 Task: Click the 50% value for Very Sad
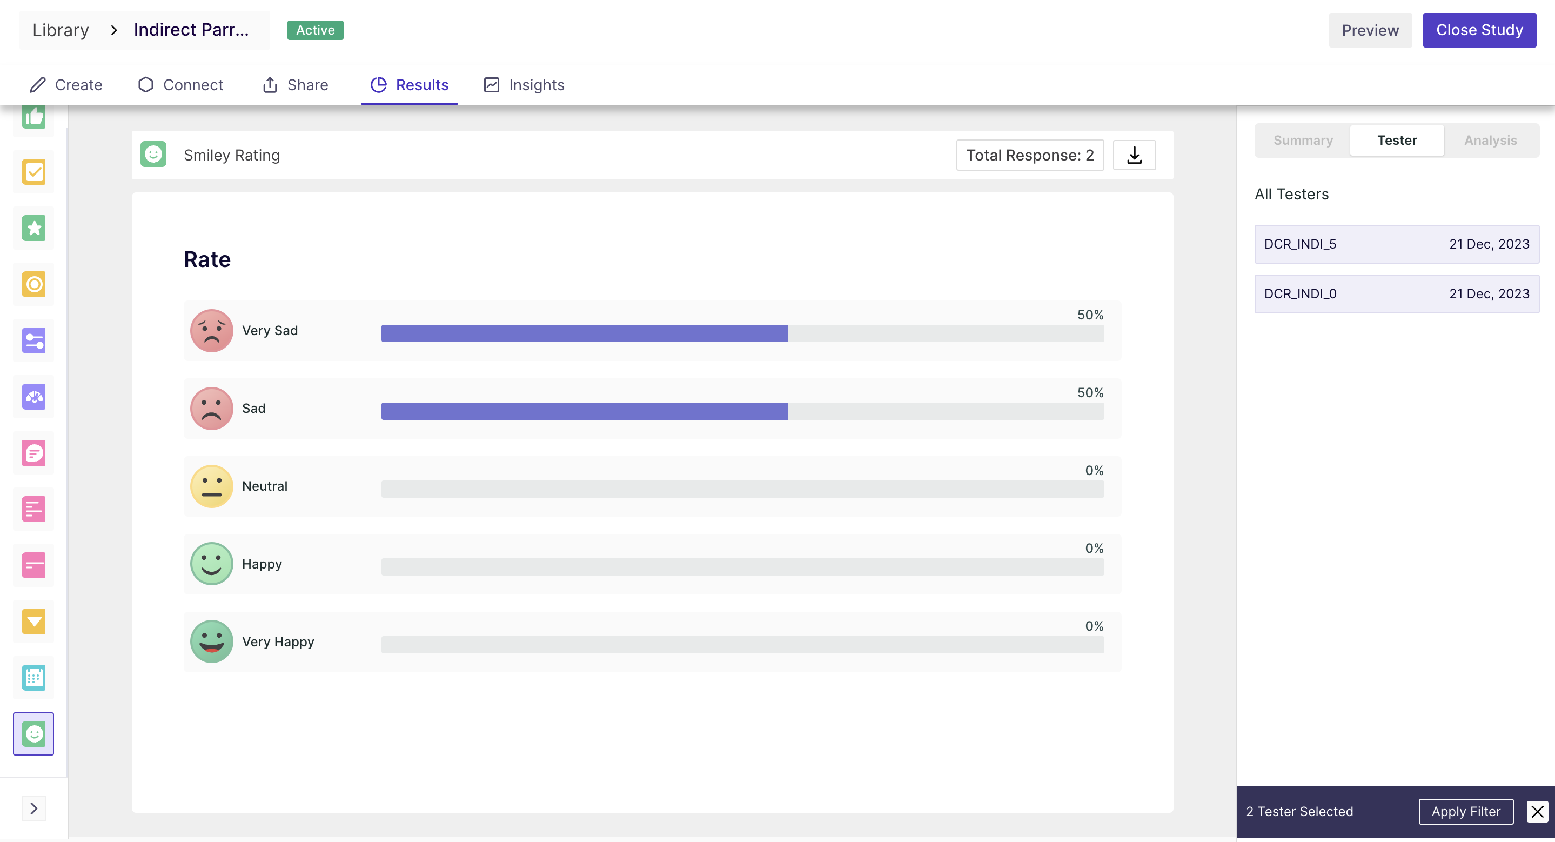1090,315
